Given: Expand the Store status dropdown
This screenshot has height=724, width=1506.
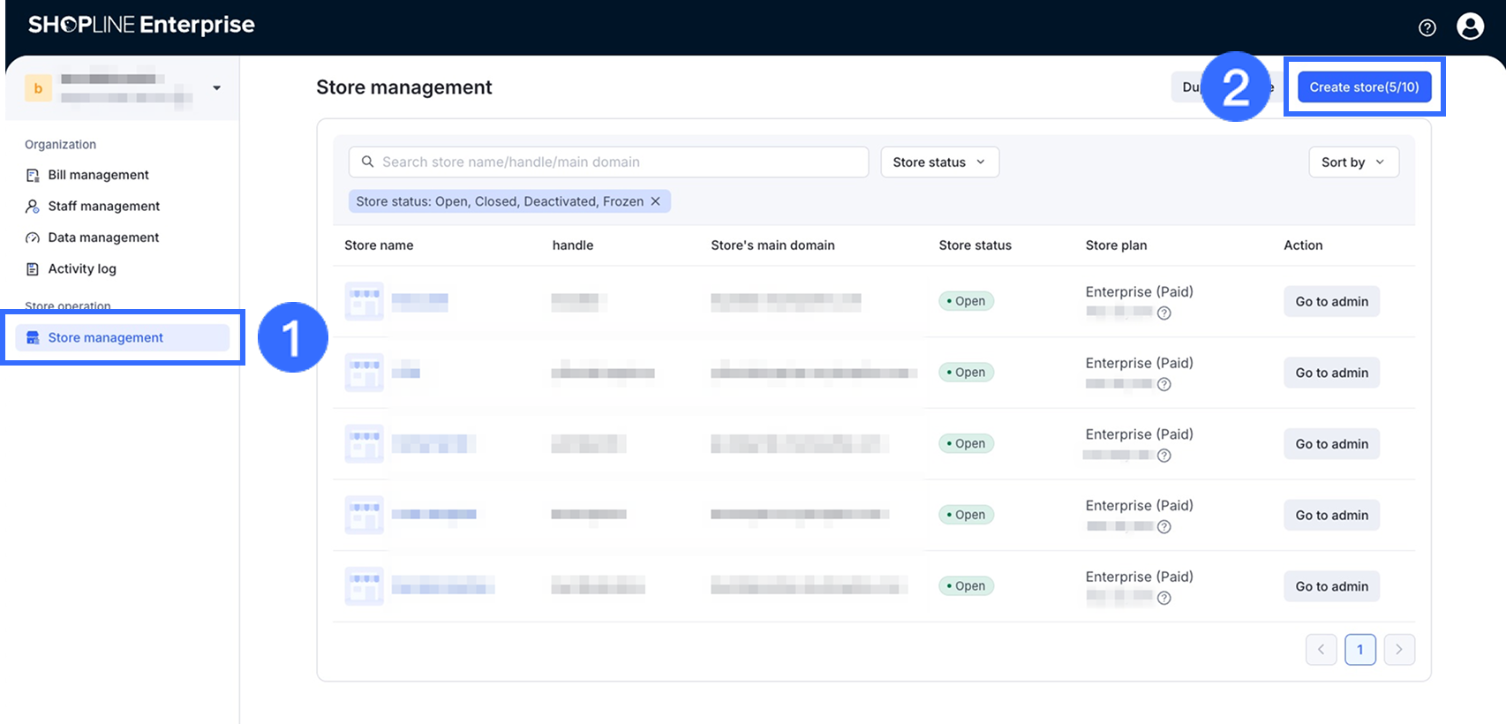Looking at the screenshot, I should [x=939, y=162].
